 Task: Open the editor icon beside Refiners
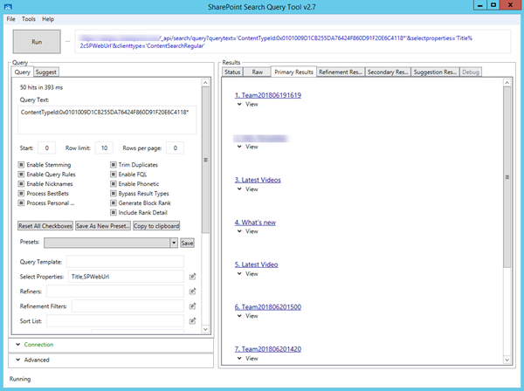point(192,292)
